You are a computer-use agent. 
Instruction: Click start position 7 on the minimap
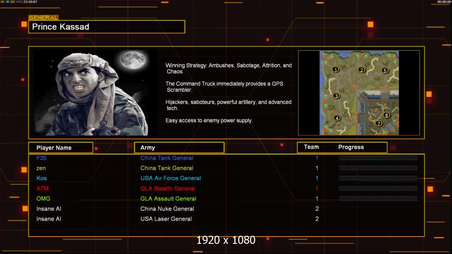pos(379,124)
